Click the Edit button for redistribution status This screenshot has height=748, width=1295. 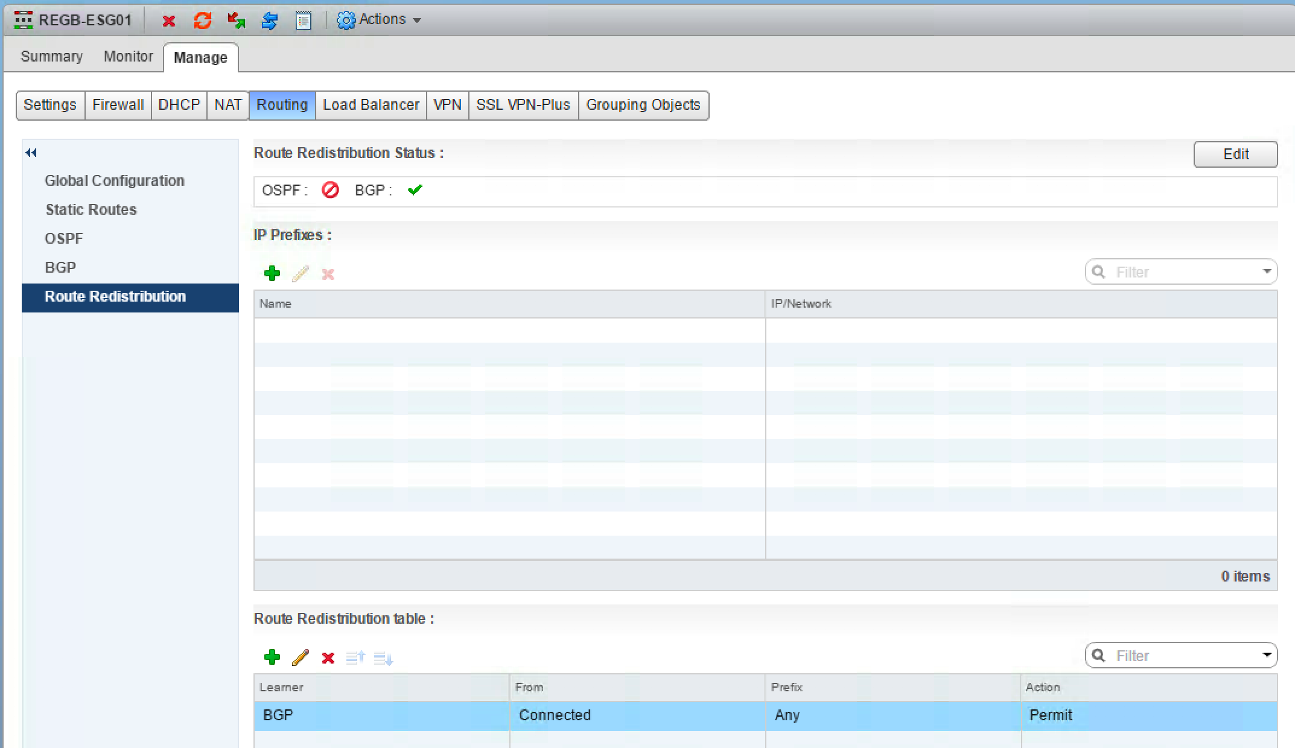[x=1235, y=154]
